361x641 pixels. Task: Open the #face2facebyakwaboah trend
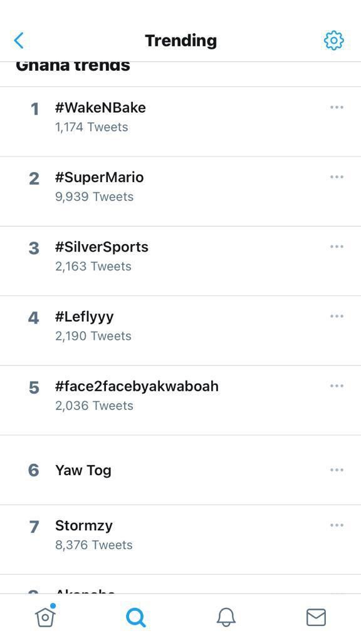[x=180, y=400]
